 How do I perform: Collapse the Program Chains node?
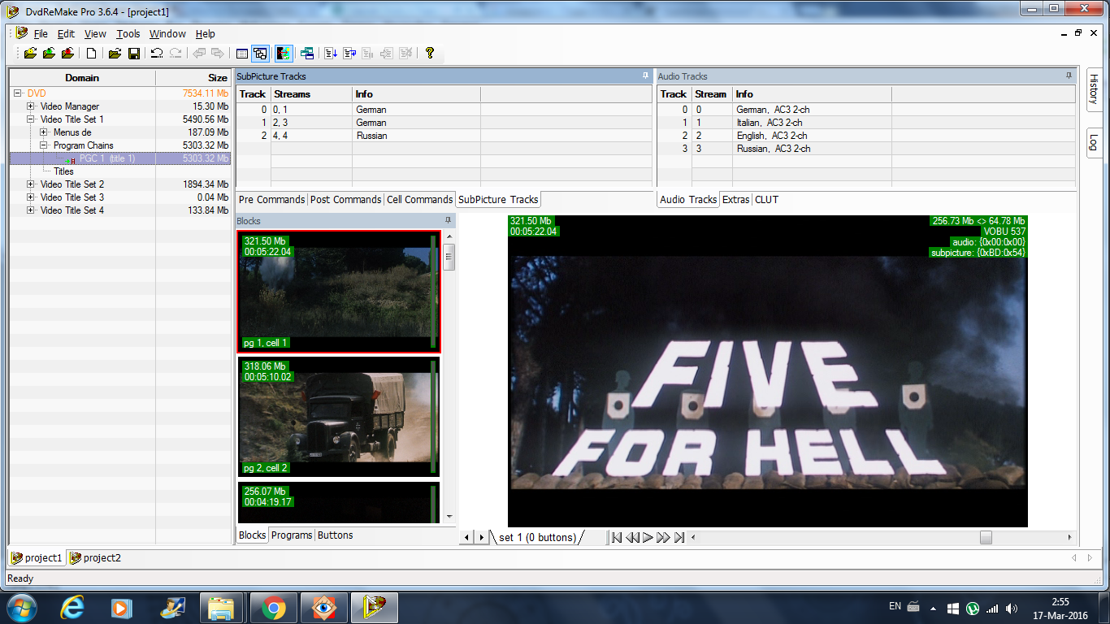point(44,145)
